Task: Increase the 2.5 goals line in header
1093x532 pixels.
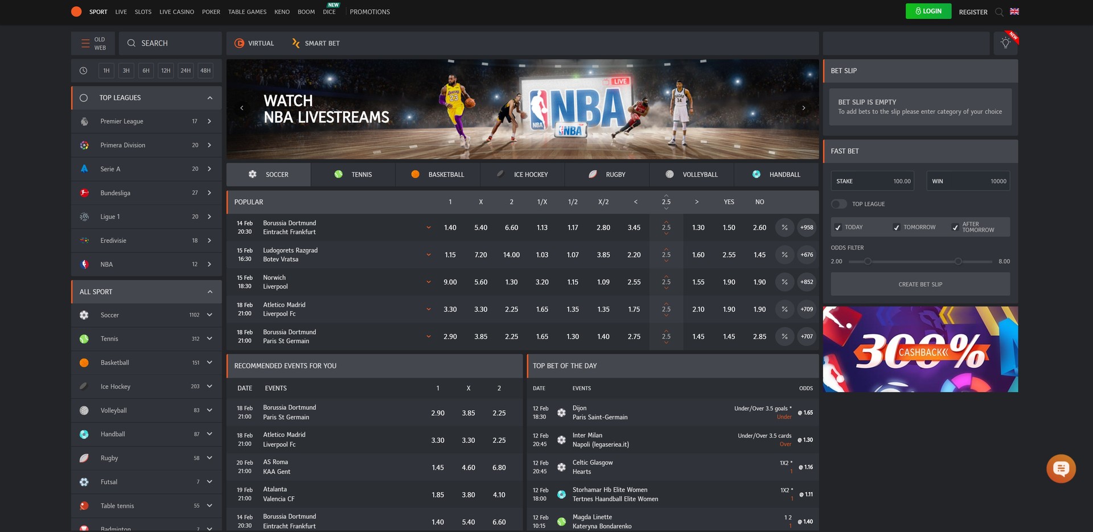Action: (666, 196)
